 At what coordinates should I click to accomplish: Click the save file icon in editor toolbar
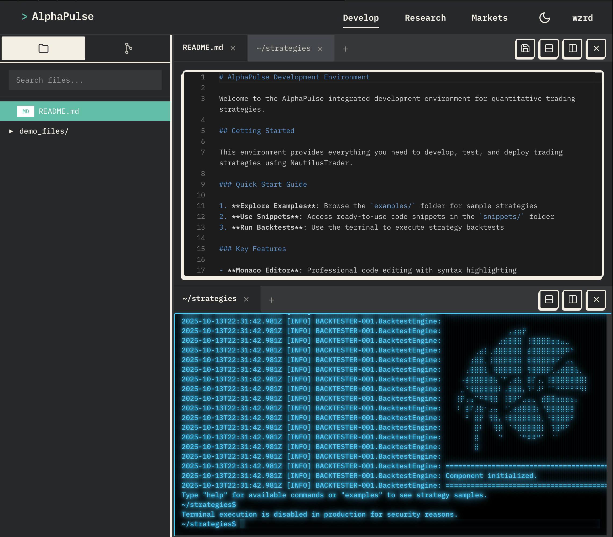click(525, 49)
